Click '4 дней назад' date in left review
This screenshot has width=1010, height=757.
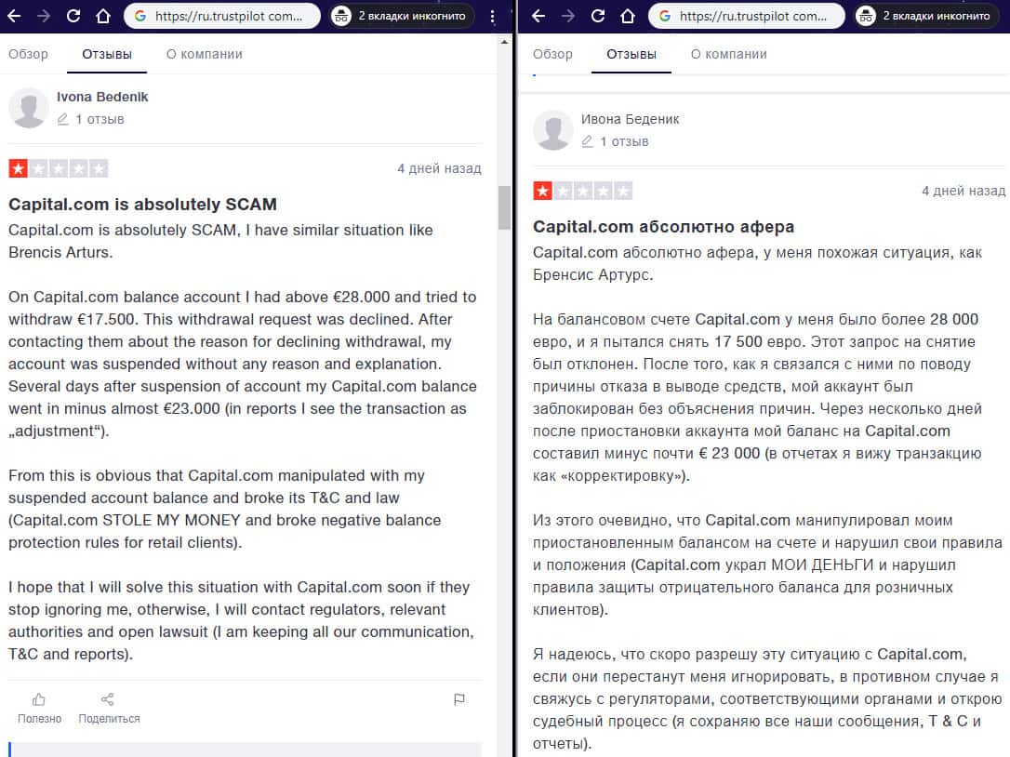[439, 169]
